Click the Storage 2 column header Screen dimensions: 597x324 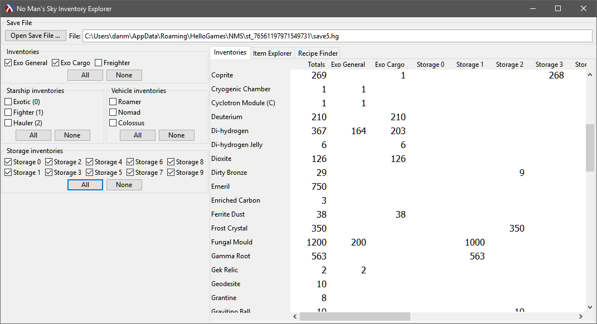[x=510, y=65]
